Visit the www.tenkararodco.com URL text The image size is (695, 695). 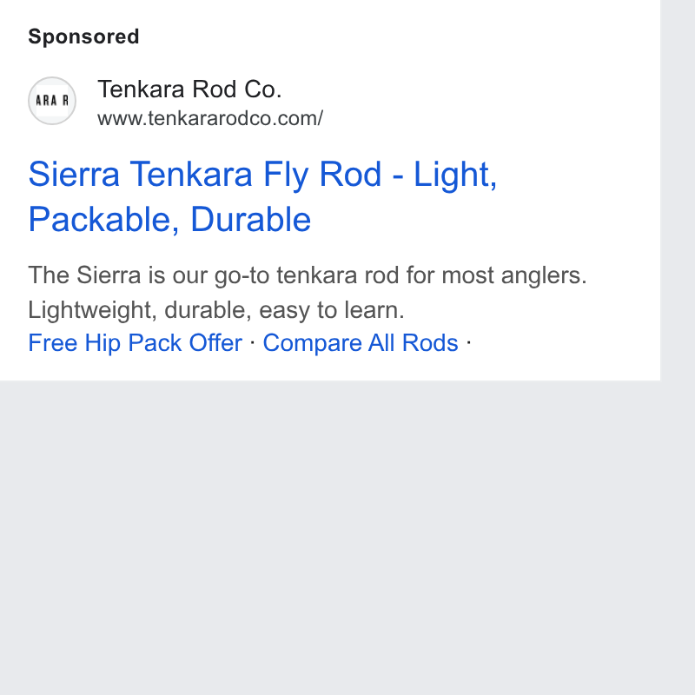tap(210, 118)
